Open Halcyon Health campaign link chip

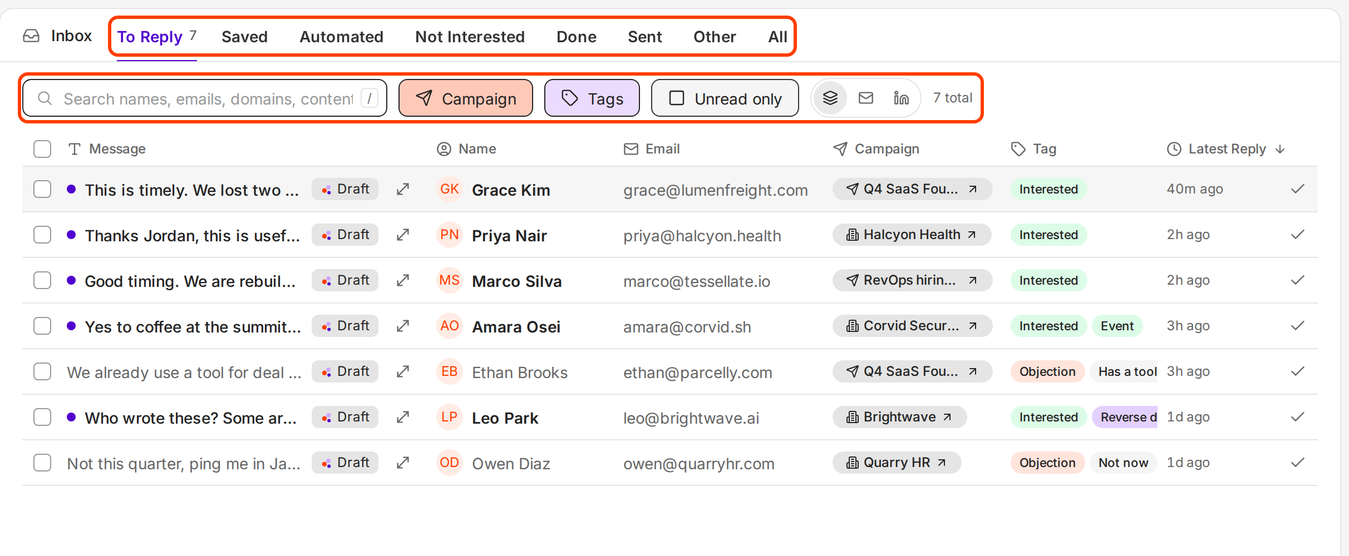(x=912, y=235)
